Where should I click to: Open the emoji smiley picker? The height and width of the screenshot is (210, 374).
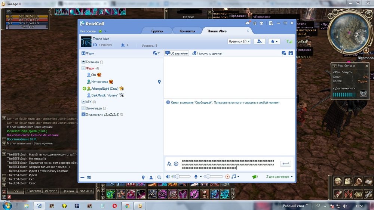coord(176,164)
